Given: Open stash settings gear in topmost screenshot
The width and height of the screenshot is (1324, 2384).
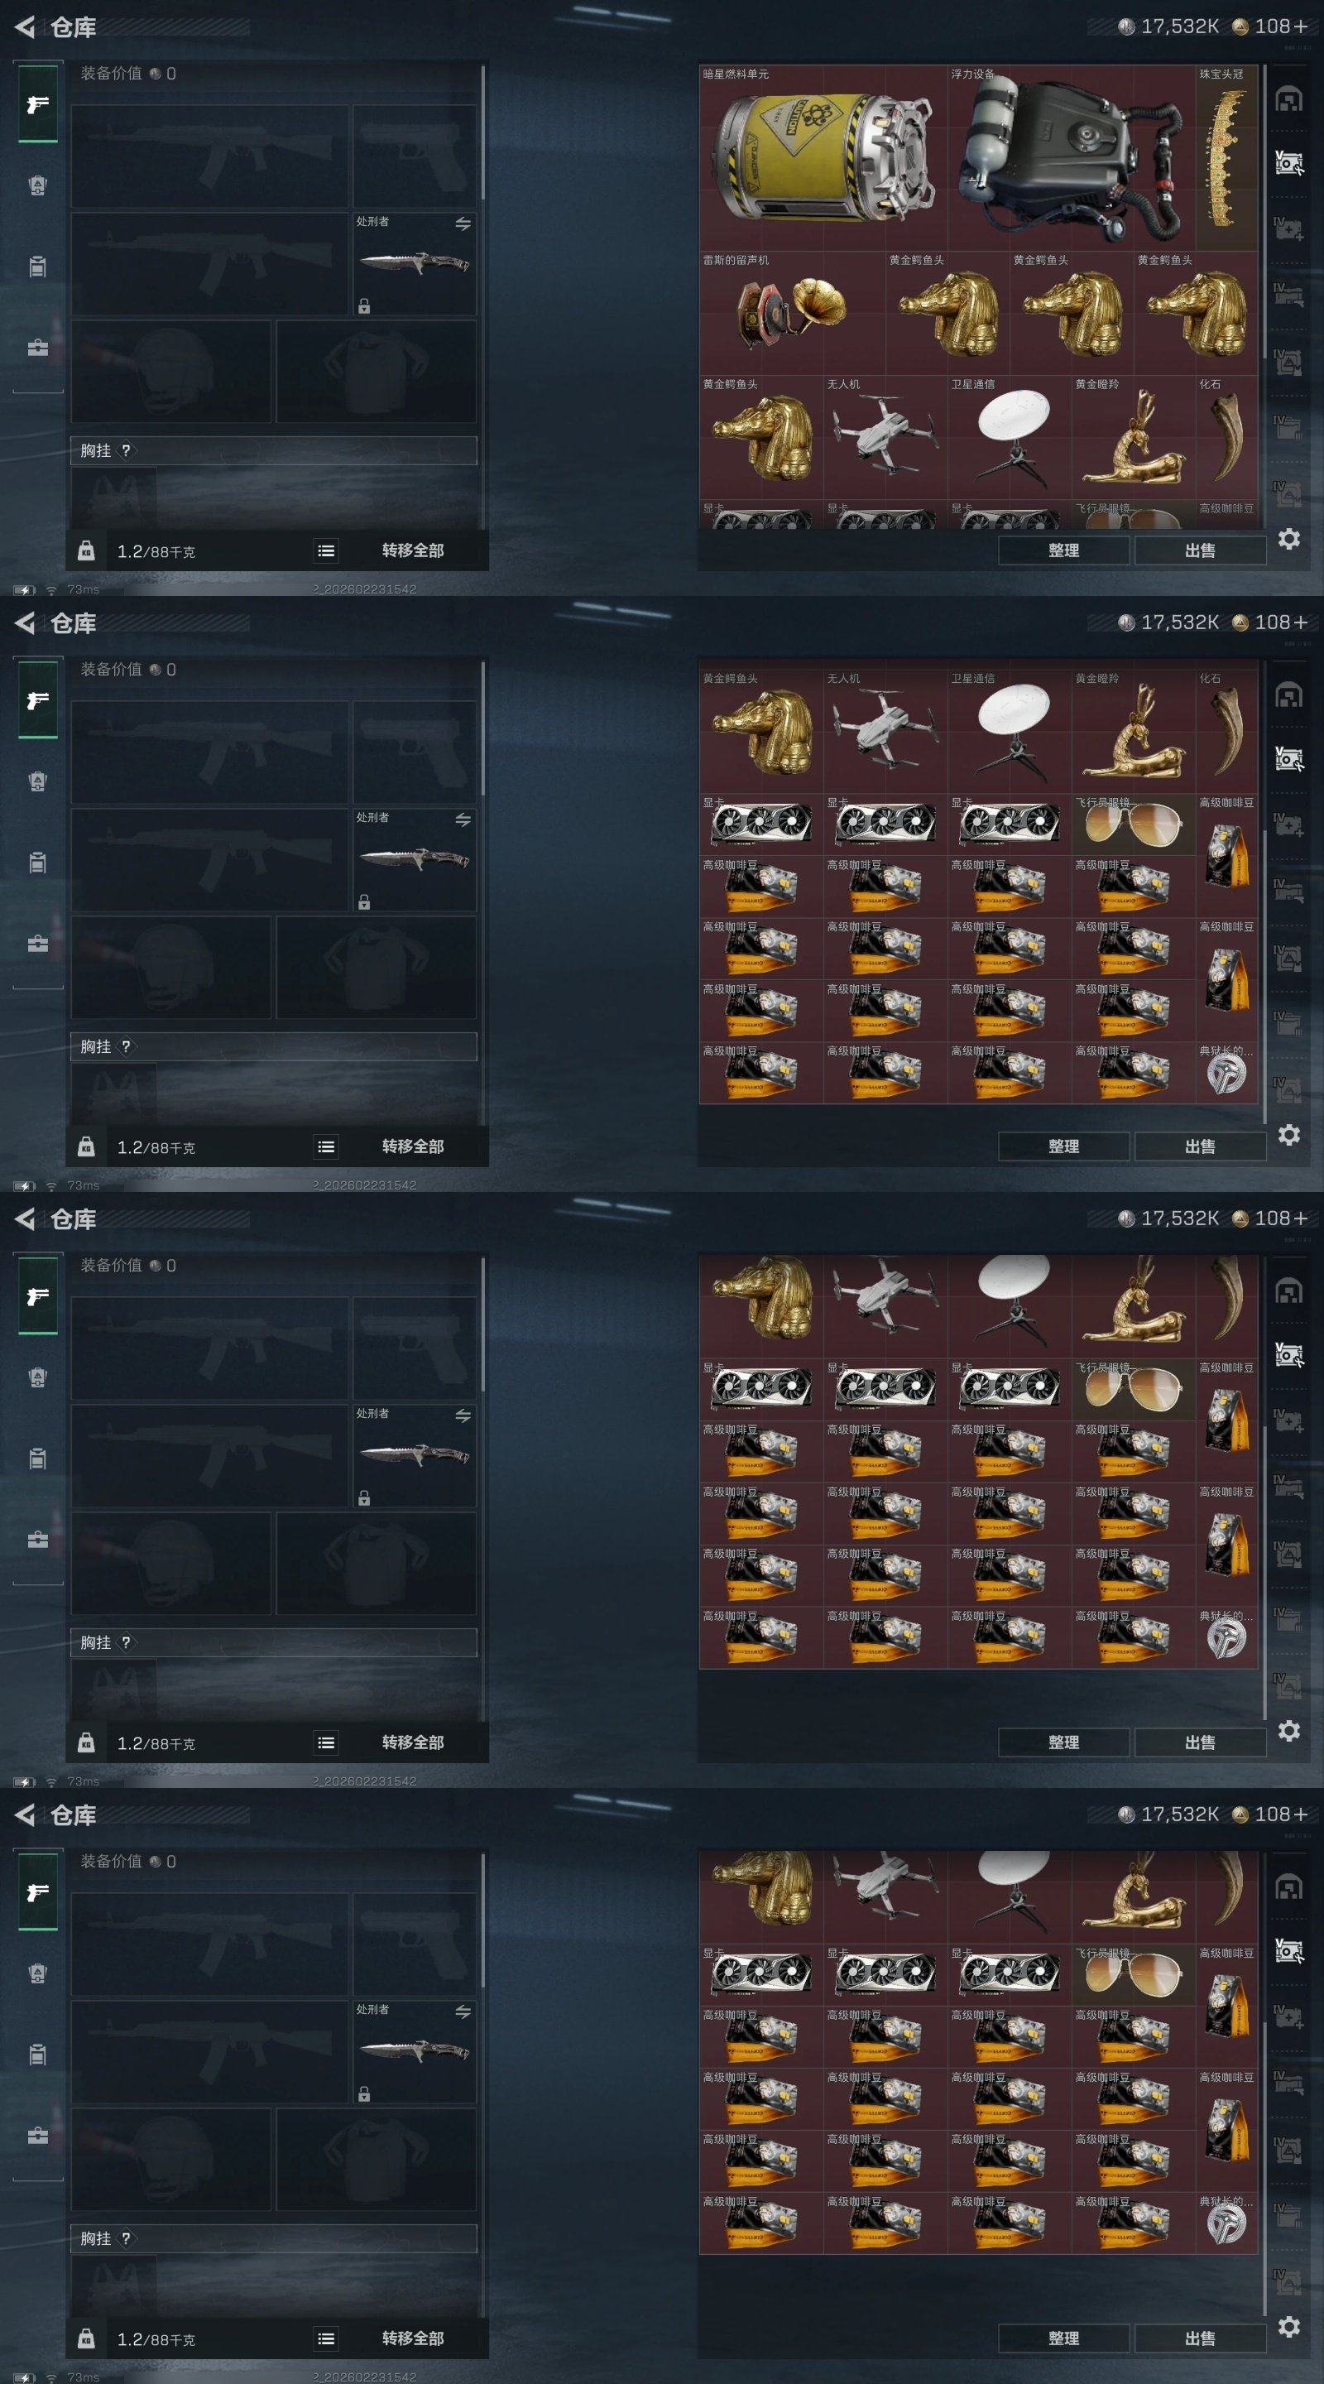Looking at the screenshot, I should (1289, 539).
